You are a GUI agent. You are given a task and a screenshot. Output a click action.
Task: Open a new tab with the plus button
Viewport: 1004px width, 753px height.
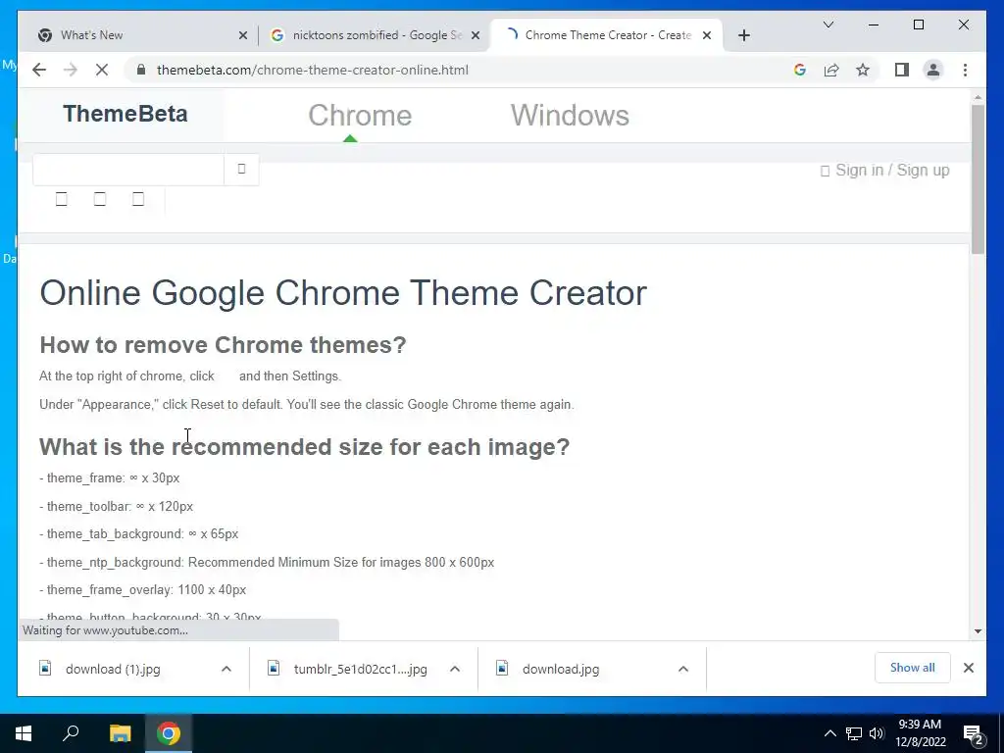743,35
